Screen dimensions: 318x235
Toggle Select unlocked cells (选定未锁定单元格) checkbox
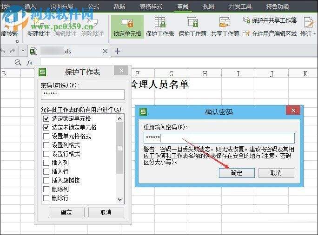[x=46, y=127]
